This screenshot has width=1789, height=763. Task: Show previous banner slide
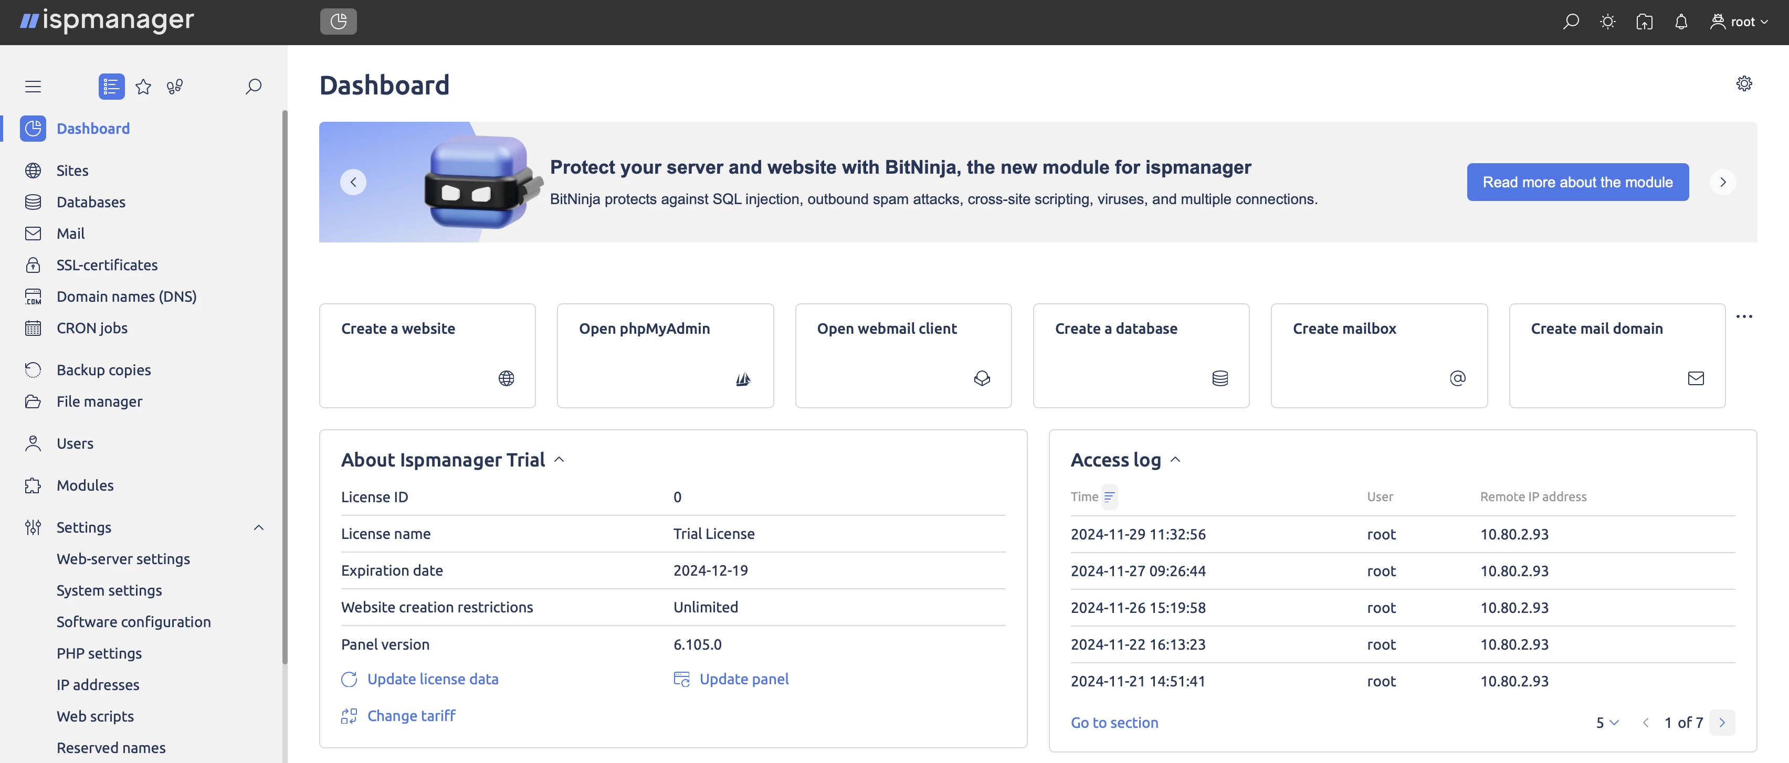(x=353, y=182)
